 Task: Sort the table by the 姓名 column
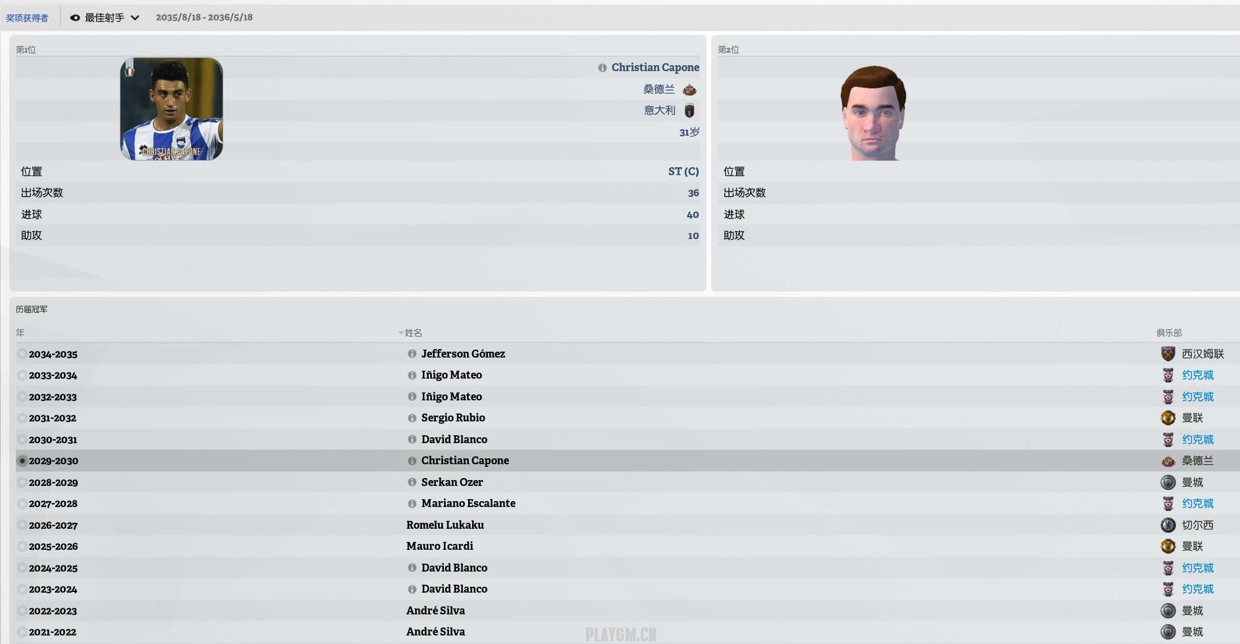[414, 333]
